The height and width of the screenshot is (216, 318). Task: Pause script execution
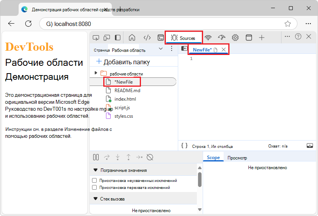pyautogui.click(x=96, y=157)
